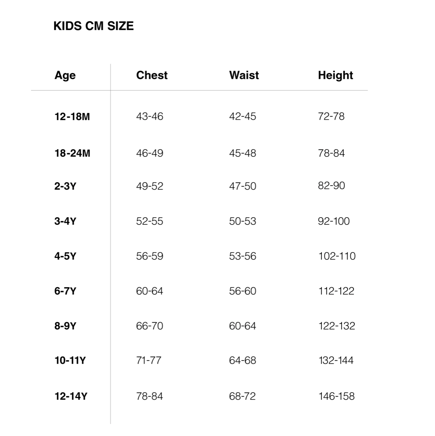Image resolution: width=435 pixels, height=436 pixels.
Task: Select the Chest column header
Action: (x=152, y=75)
